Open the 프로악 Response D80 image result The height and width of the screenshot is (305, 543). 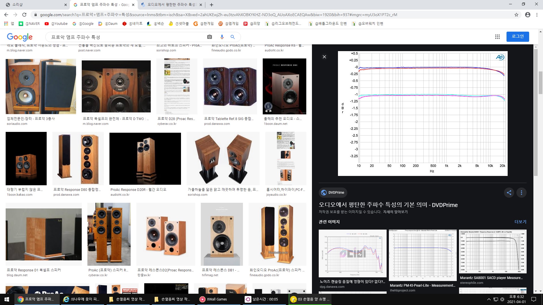click(78, 158)
